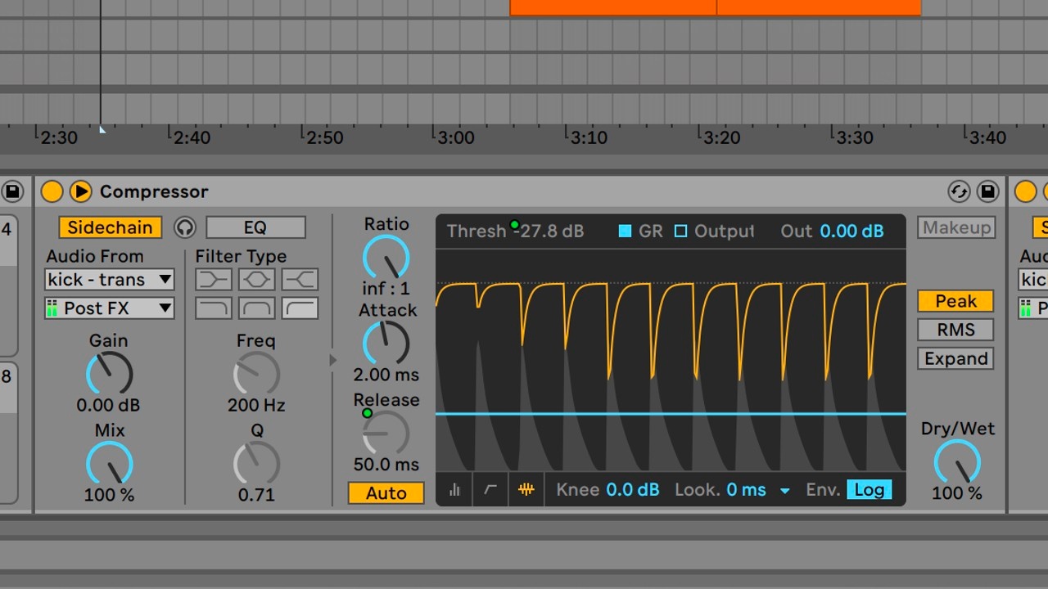Select the high shelf filter type
The height and width of the screenshot is (589, 1048).
point(300,280)
